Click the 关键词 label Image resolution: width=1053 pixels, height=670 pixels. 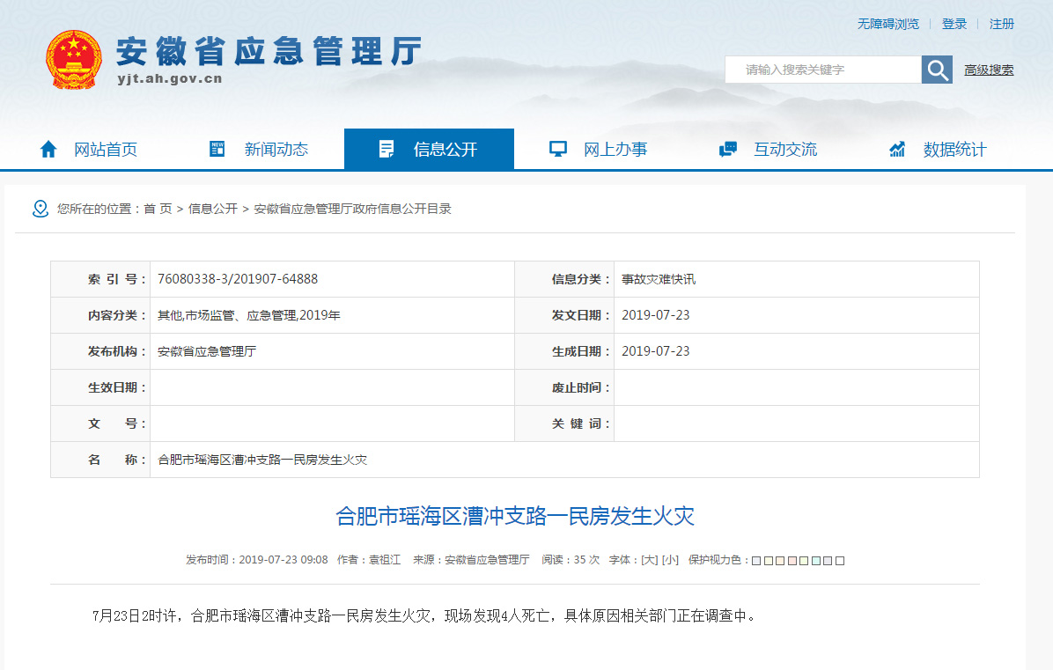pyautogui.click(x=581, y=423)
